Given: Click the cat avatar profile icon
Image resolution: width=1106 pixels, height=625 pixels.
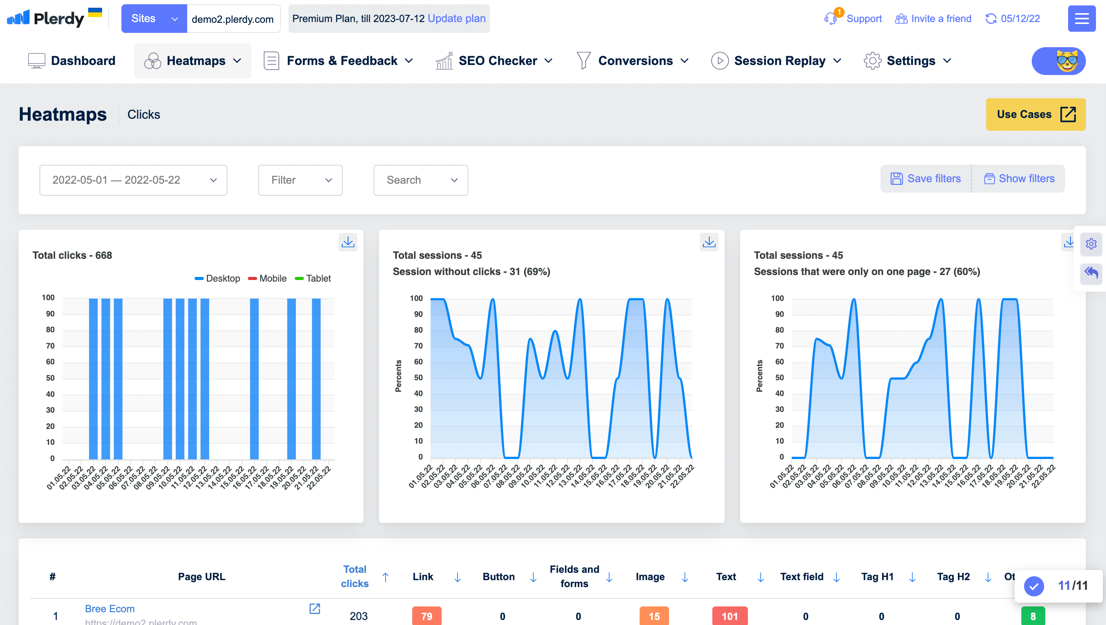Looking at the screenshot, I should 1067,61.
